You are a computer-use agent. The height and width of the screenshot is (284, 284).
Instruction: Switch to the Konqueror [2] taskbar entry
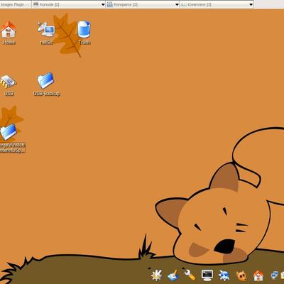pyautogui.click(x=143, y=4)
